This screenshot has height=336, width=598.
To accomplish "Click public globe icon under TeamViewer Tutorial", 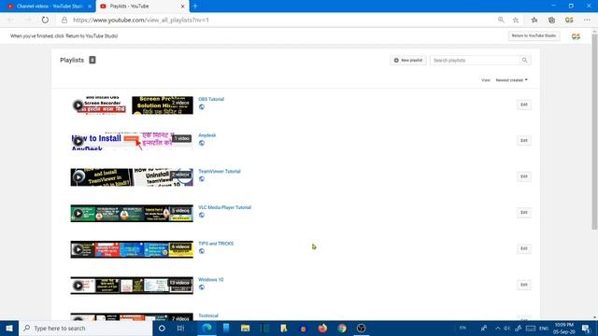I will (x=202, y=179).
